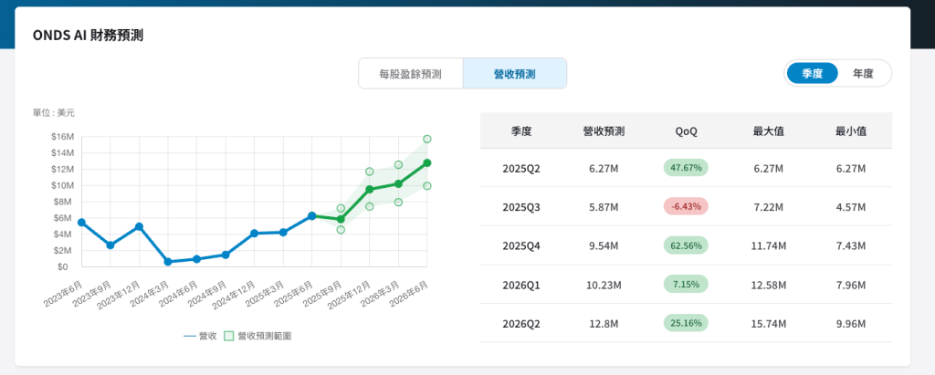Click the 最小值 column header

(x=850, y=131)
